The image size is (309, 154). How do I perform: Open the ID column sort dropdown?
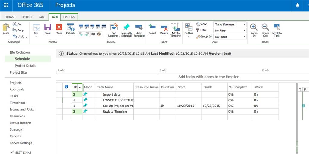(x=80, y=87)
